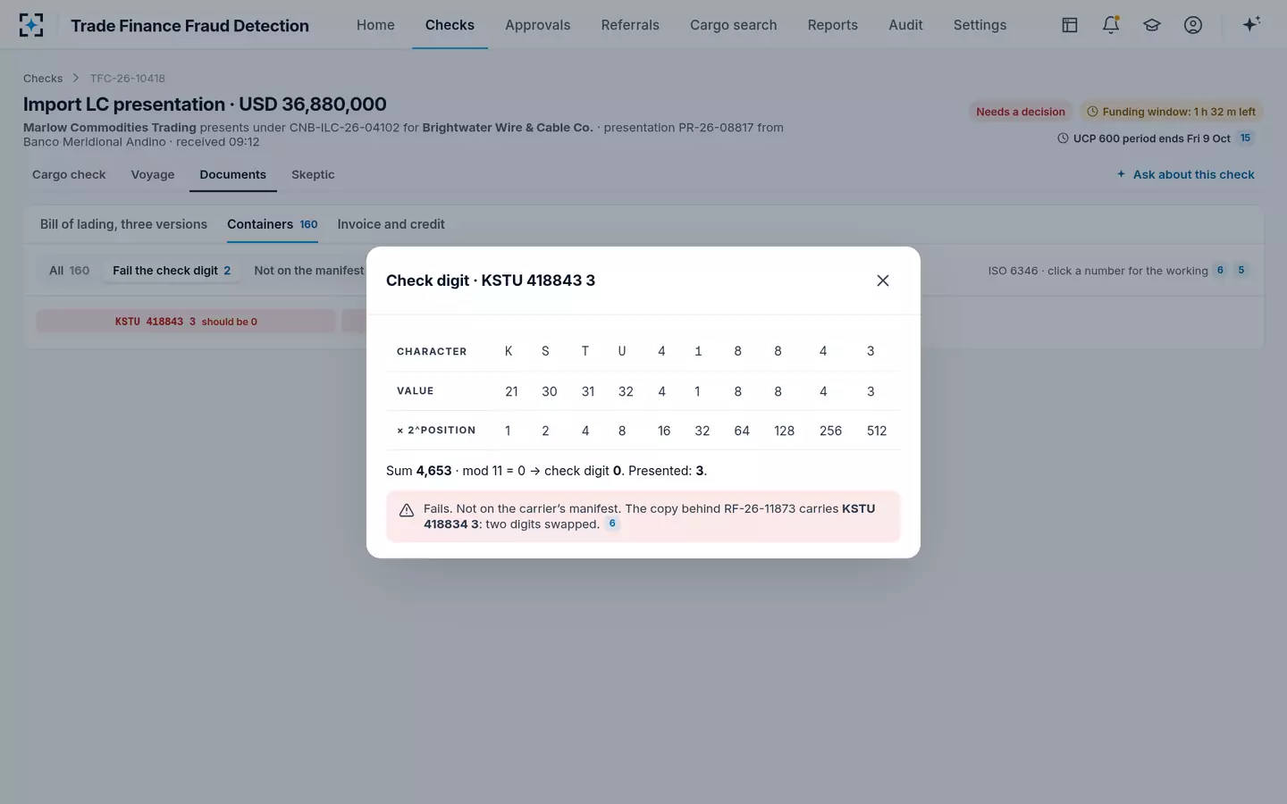Switch to Voyage tab
The width and height of the screenshot is (1287, 804).
[x=153, y=174]
